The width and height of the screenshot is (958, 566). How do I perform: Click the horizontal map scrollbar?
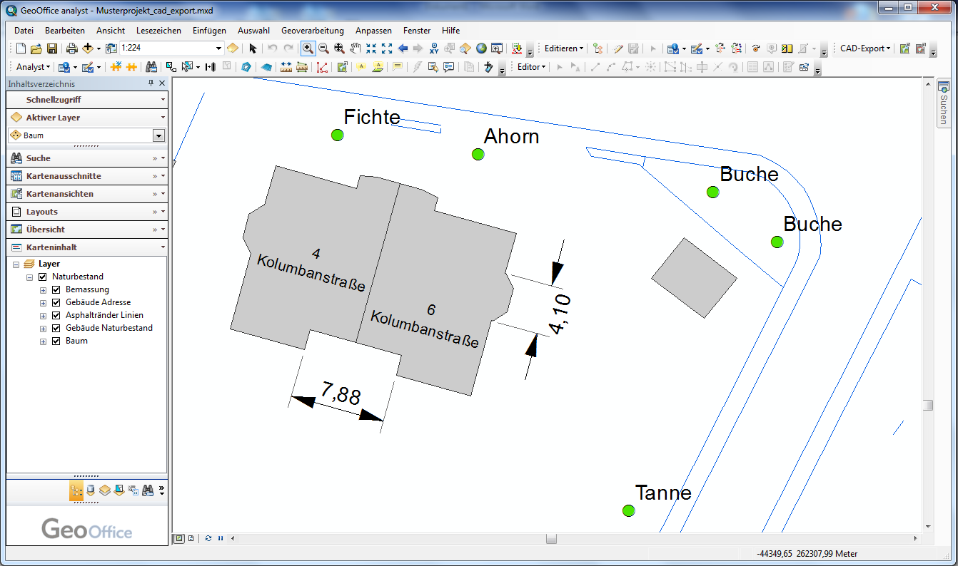click(550, 538)
